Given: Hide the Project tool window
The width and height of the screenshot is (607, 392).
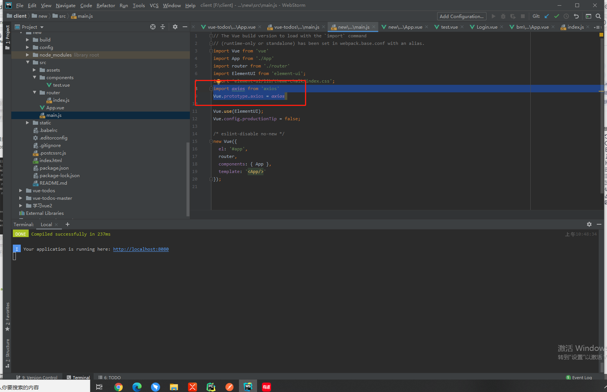Looking at the screenshot, I should coord(185,27).
